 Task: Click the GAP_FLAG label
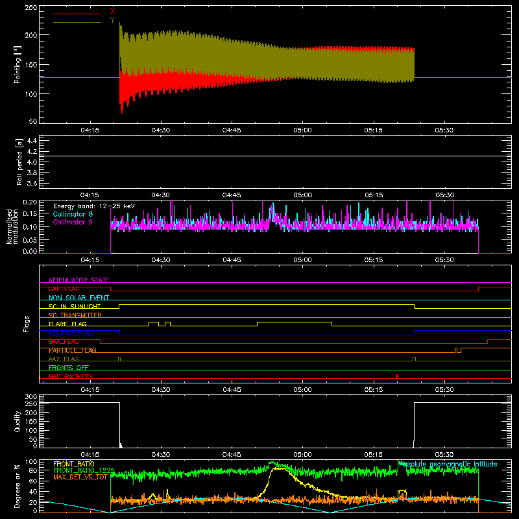coord(64,289)
